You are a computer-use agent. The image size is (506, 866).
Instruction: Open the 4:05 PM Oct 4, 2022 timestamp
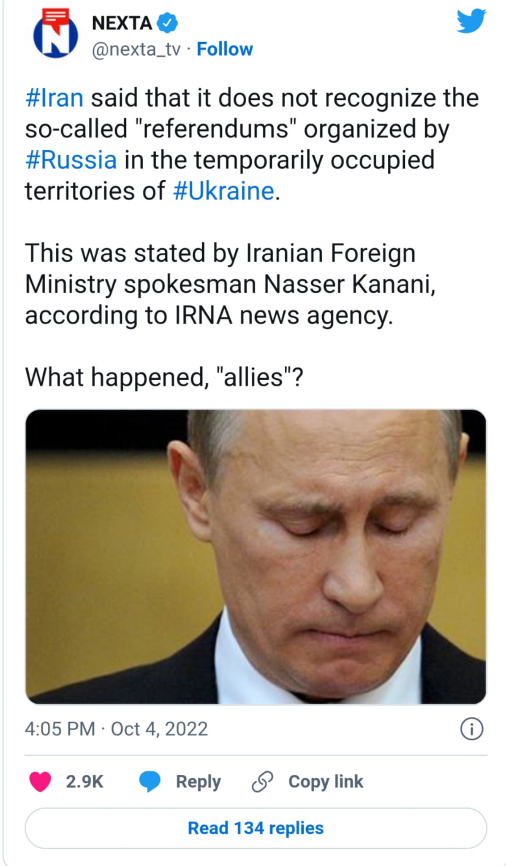coord(116,729)
